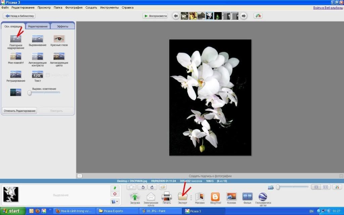This screenshot has width=344, height=215.
Task: Toggle the star rating button
Action: (132, 187)
